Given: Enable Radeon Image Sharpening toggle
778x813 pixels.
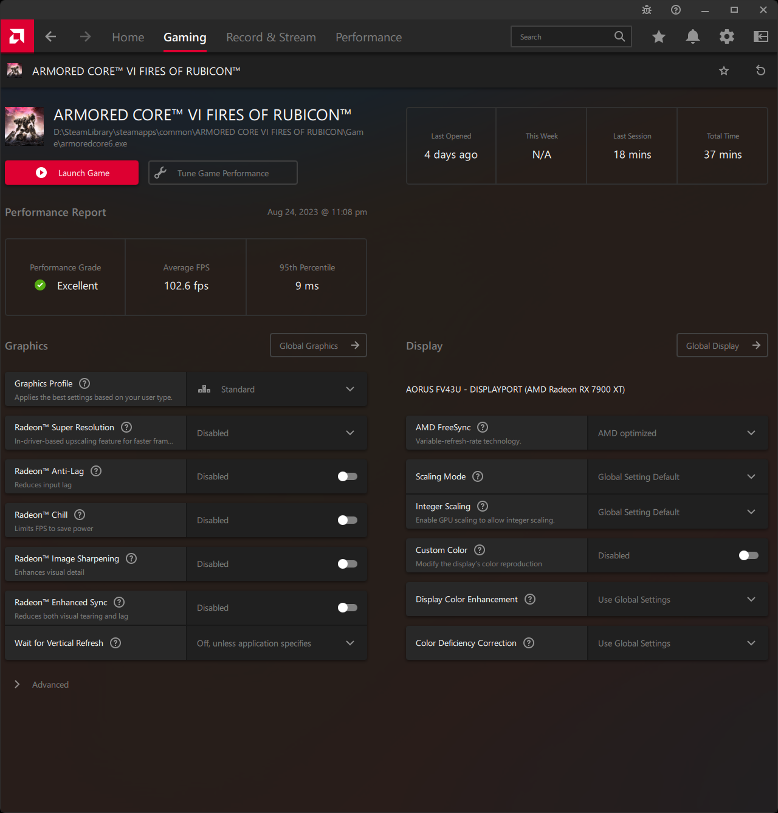Looking at the screenshot, I should [348, 564].
